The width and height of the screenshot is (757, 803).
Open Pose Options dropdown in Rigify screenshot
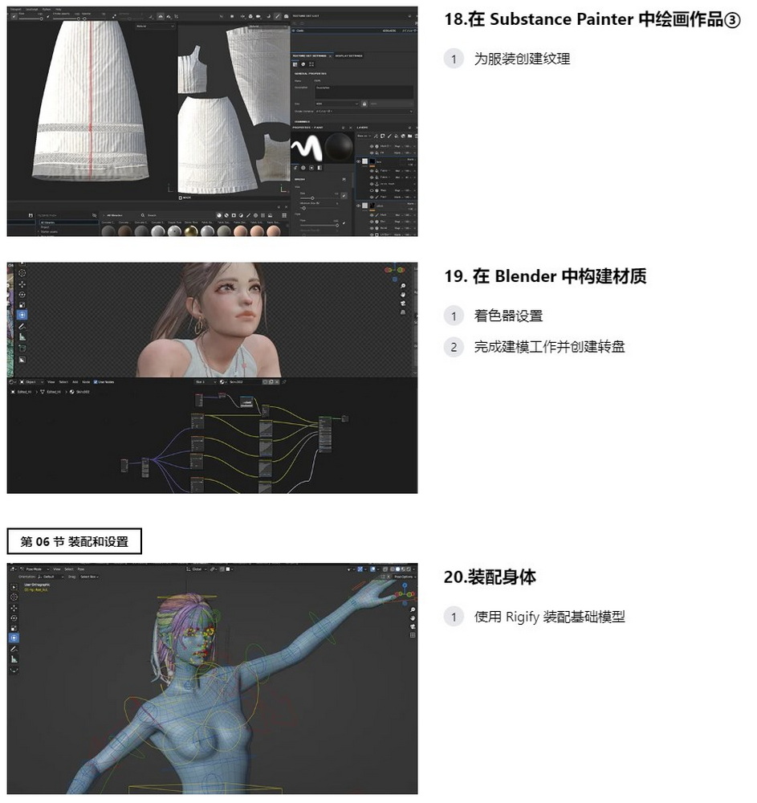click(405, 577)
